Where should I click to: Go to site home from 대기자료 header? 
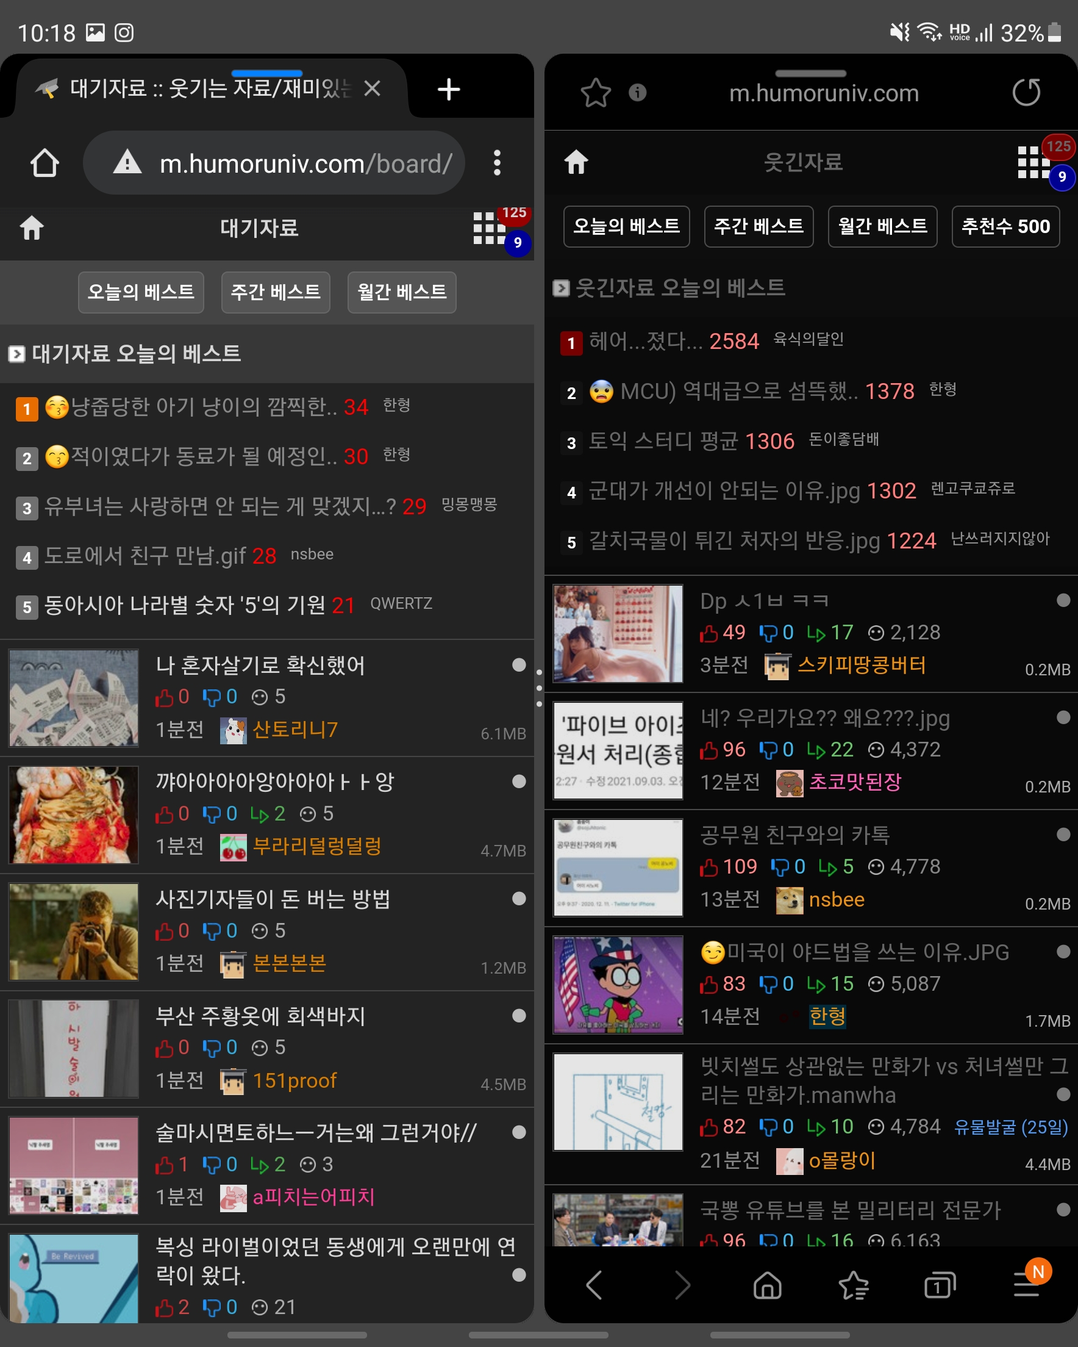pyautogui.click(x=32, y=228)
